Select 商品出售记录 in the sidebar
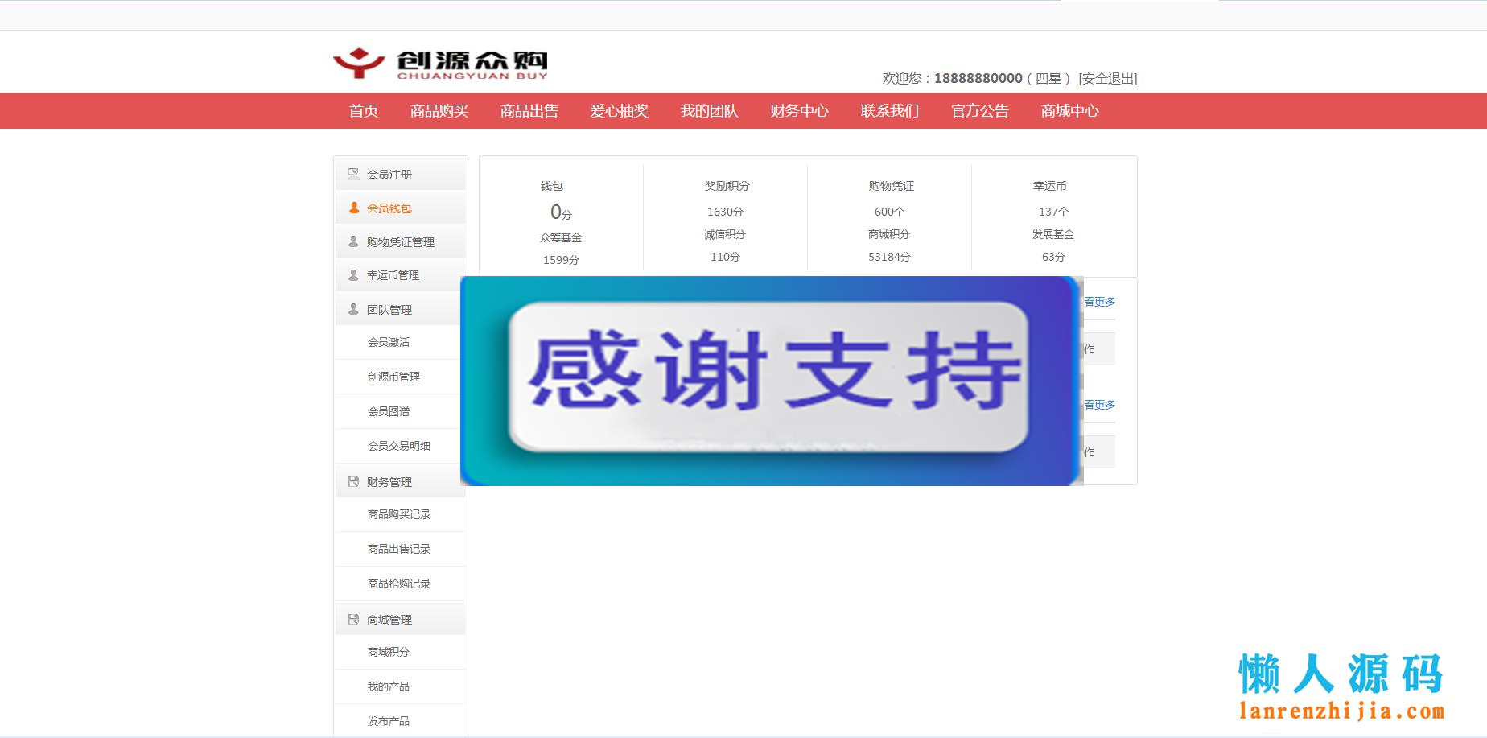This screenshot has width=1487, height=738. point(399,549)
